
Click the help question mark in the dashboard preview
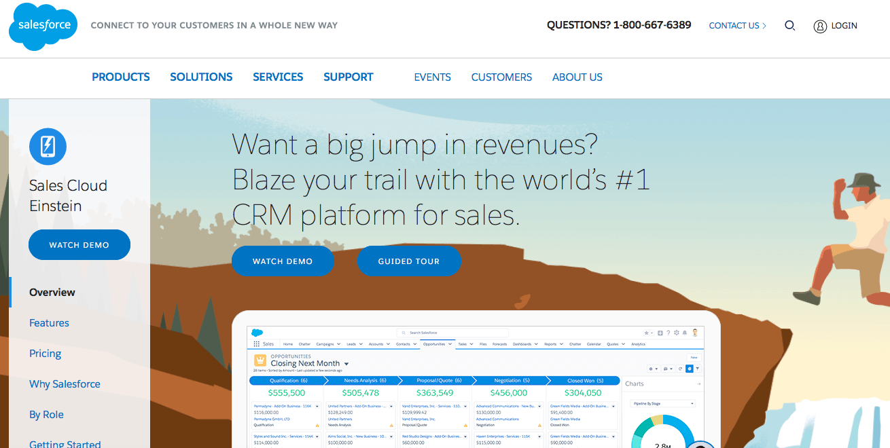click(669, 333)
